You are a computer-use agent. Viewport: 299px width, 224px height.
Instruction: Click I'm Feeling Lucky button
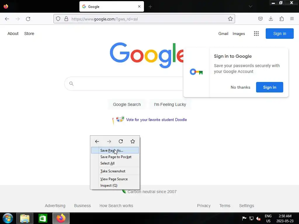[x=170, y=104]
